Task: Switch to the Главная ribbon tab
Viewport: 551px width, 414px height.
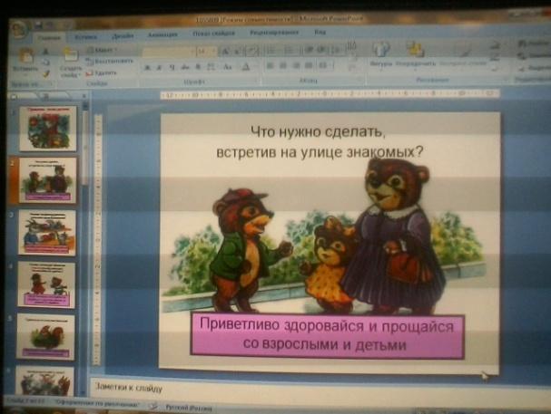Action: [49, 37]
